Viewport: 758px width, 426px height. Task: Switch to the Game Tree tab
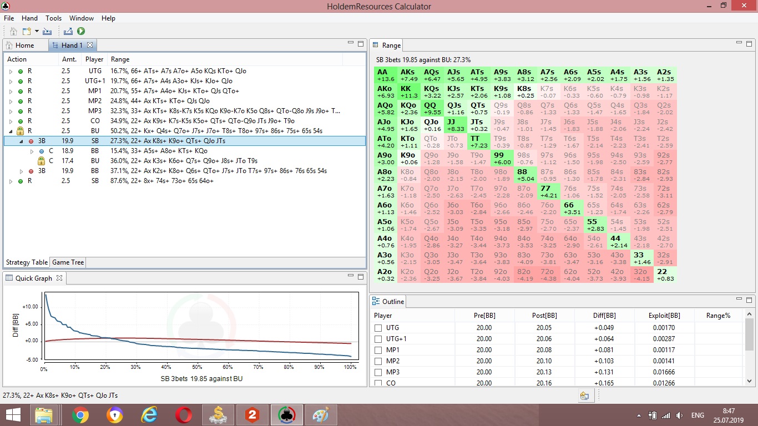point(68,262)
